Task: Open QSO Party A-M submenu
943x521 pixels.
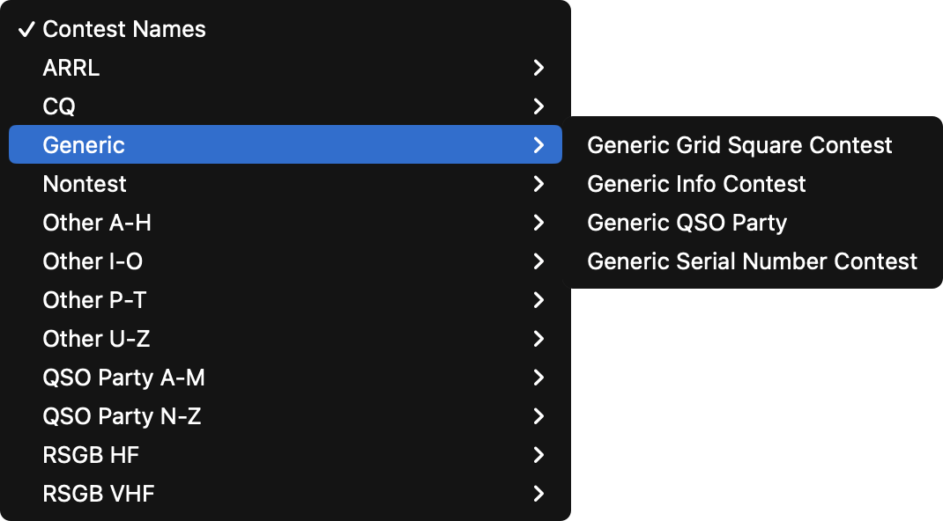Action: [x=285, y=378]
